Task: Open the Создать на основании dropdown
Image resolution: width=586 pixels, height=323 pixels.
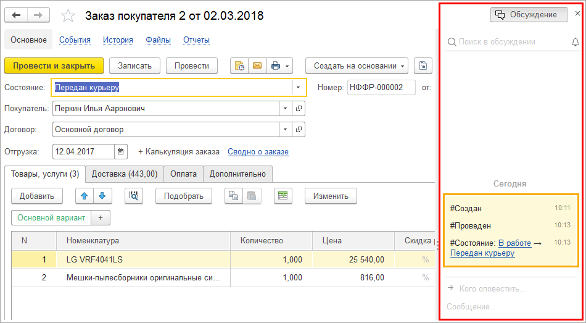Action: (357, 65)
